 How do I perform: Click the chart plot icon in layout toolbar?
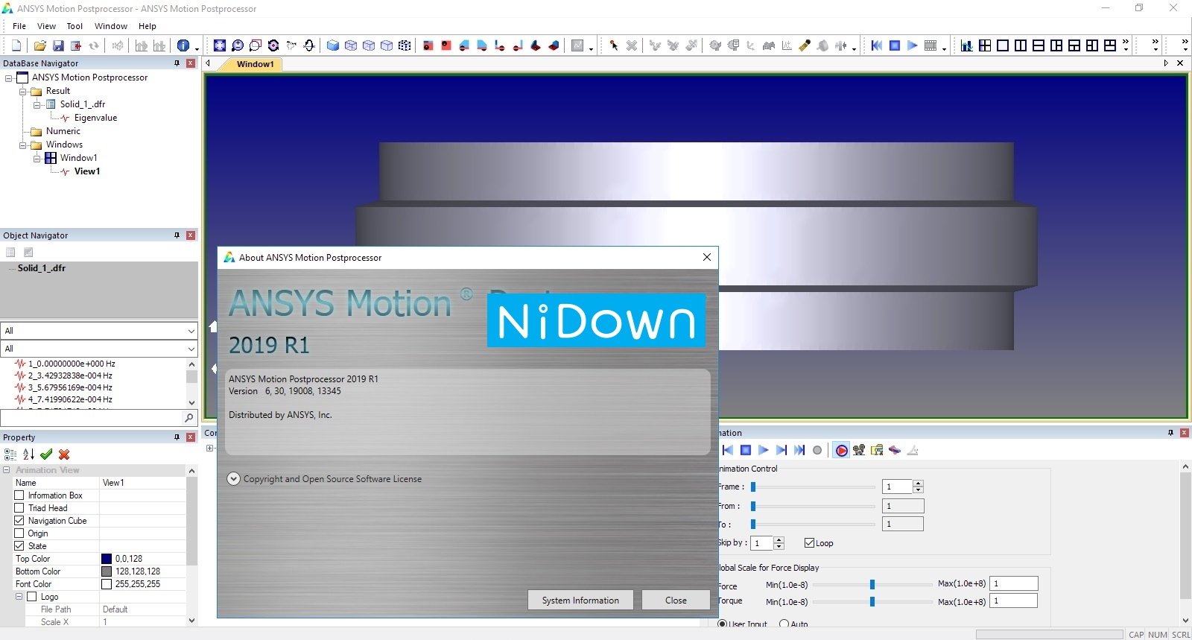(967, 45)
